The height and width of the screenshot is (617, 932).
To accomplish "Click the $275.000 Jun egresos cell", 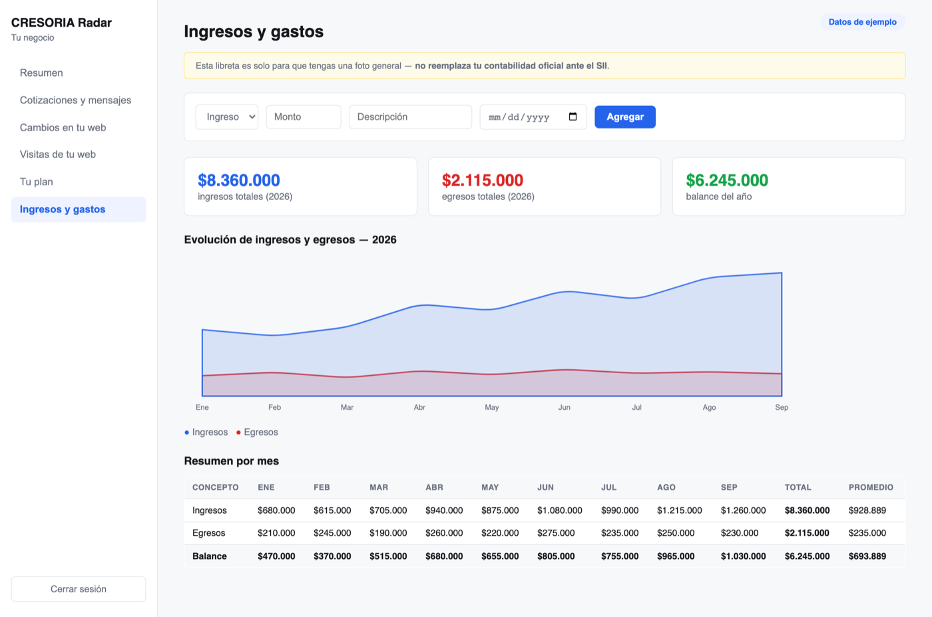I will click(556, 533).
